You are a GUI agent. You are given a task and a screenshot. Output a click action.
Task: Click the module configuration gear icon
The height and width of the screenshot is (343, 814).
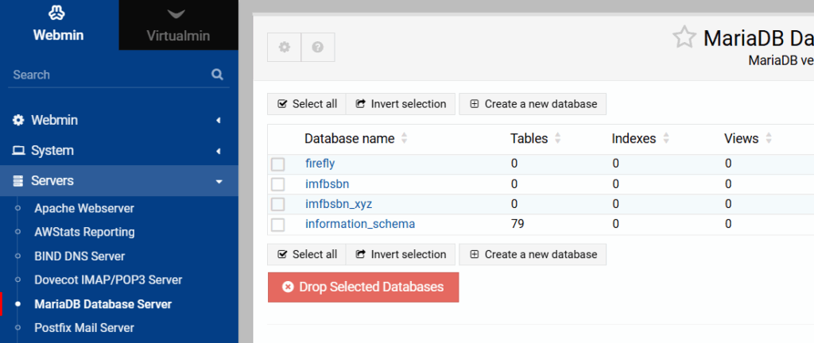click(x=284, y=48)
